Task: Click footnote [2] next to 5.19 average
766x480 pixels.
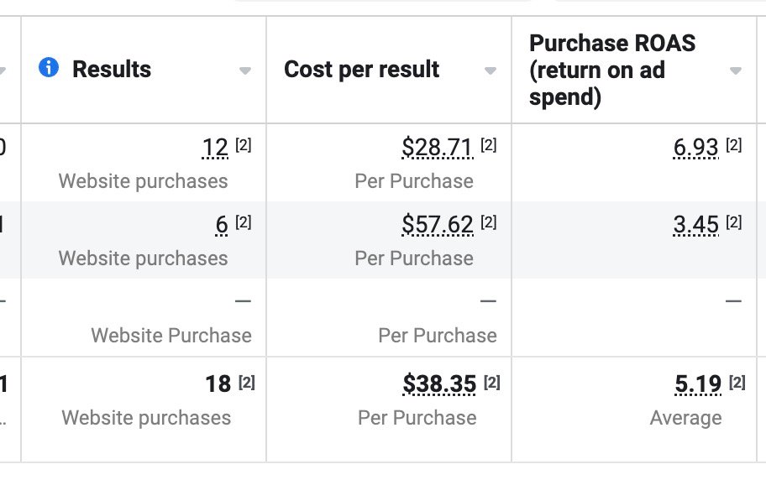Action: [x=737, y=382]
